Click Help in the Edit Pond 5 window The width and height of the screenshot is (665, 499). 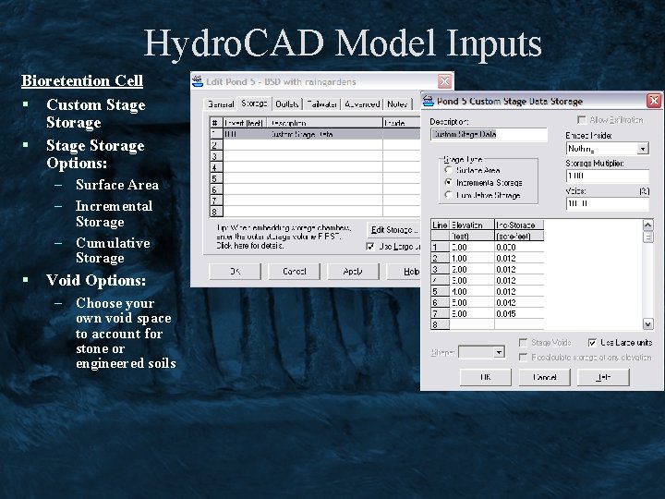click(404, 271)
